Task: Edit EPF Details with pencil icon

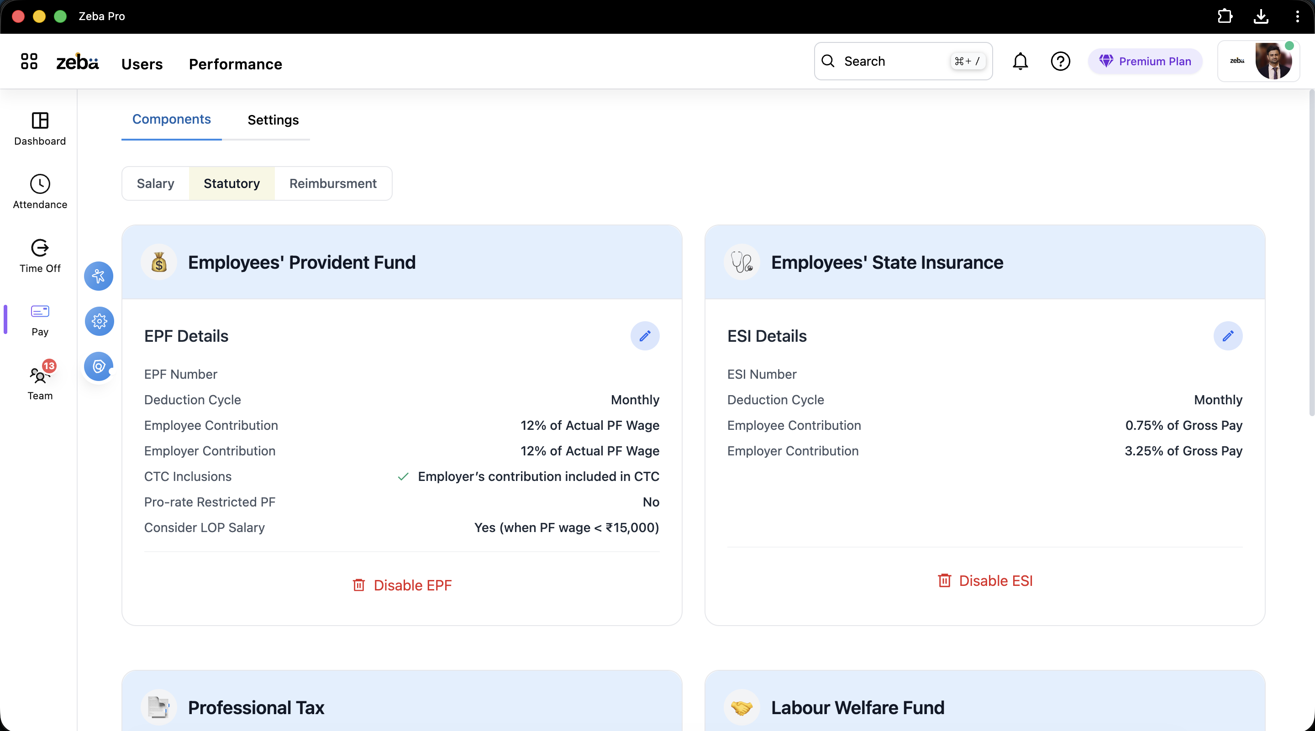Action: coord(645,336)
